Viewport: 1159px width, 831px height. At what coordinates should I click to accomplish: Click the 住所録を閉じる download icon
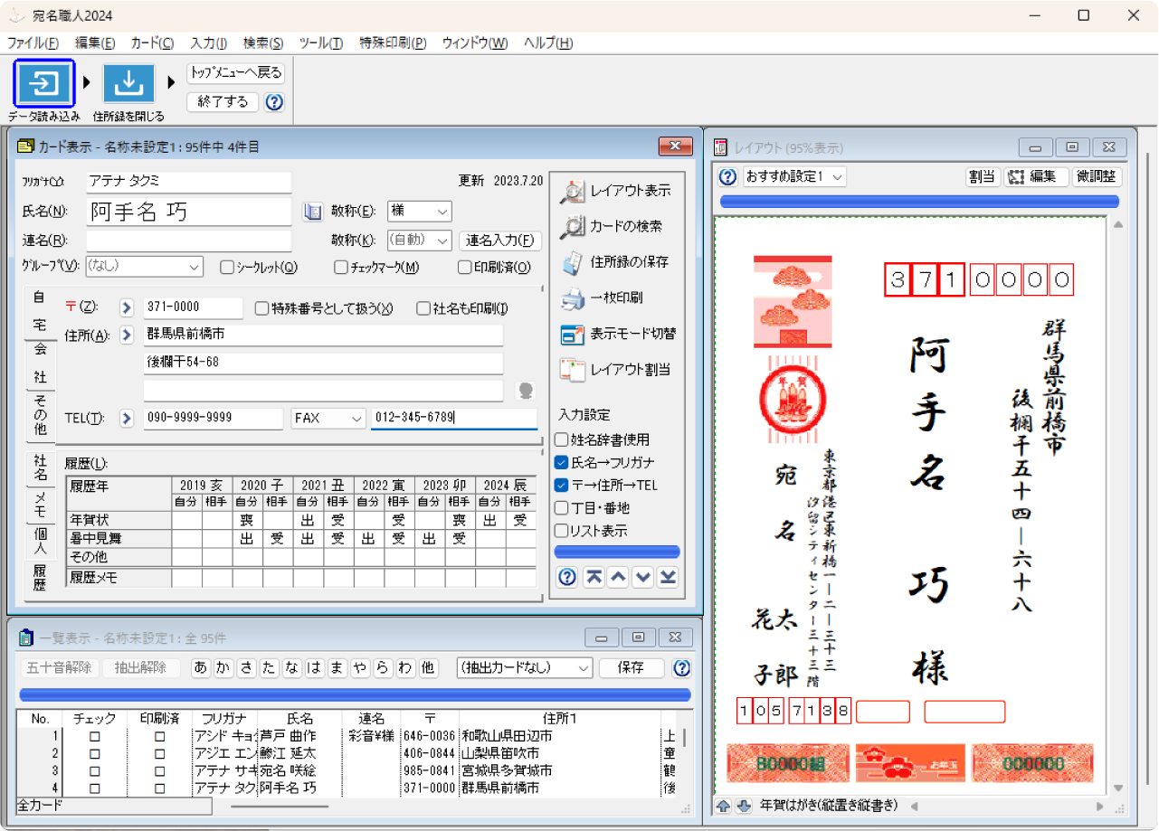[x=128, y=83]
